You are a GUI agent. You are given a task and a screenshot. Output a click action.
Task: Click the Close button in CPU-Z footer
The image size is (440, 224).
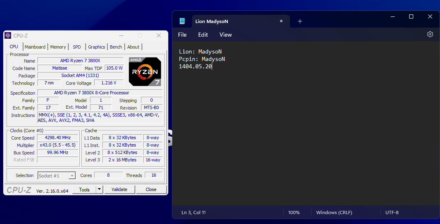(x=151, y=189)
